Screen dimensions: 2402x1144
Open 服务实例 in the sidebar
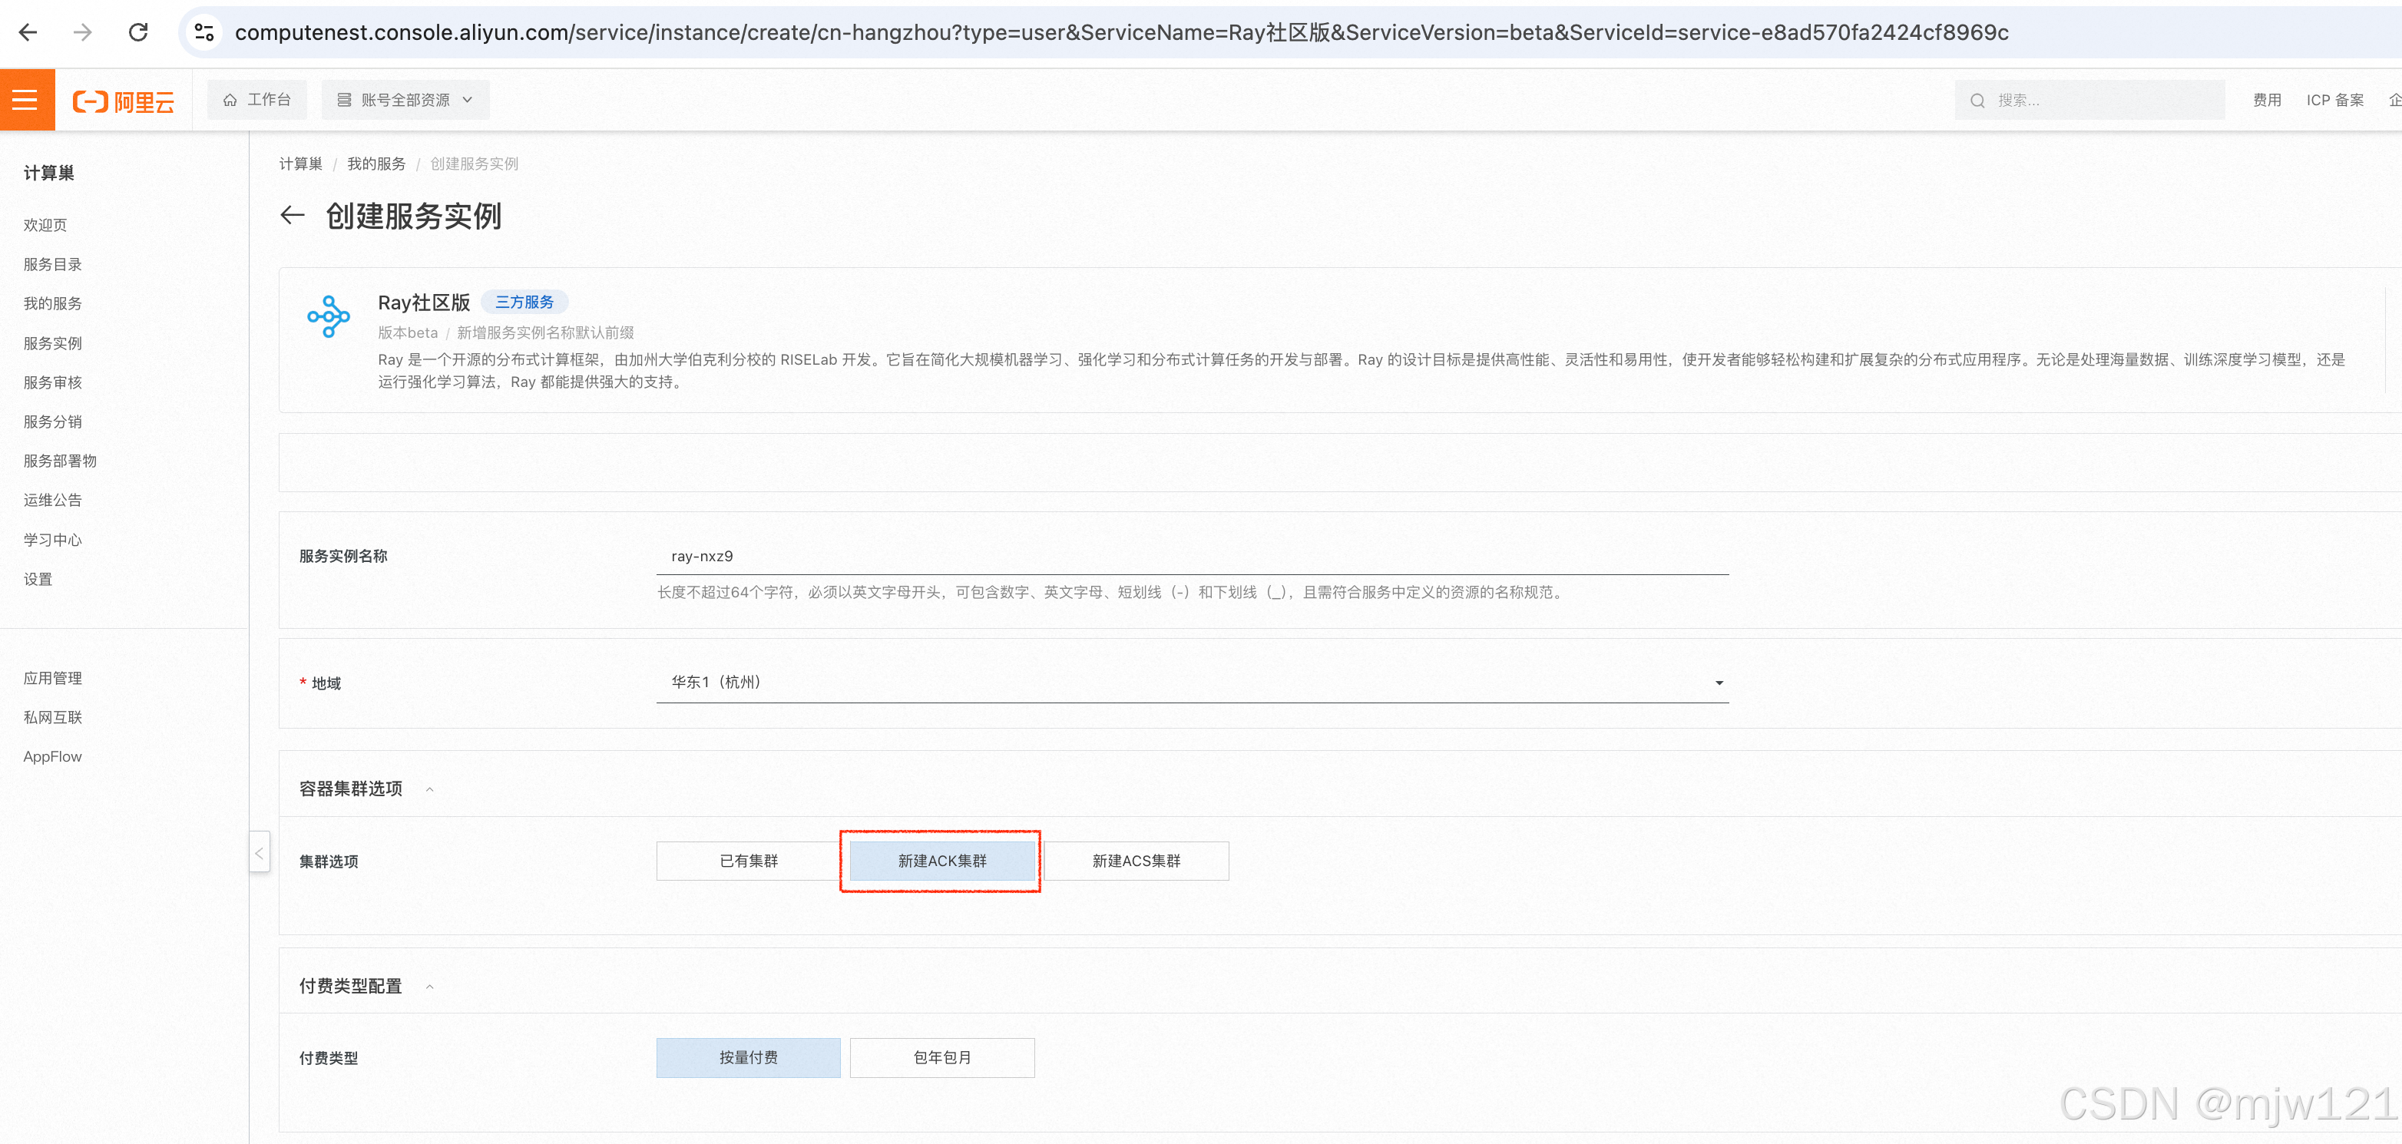coord(52,343)
